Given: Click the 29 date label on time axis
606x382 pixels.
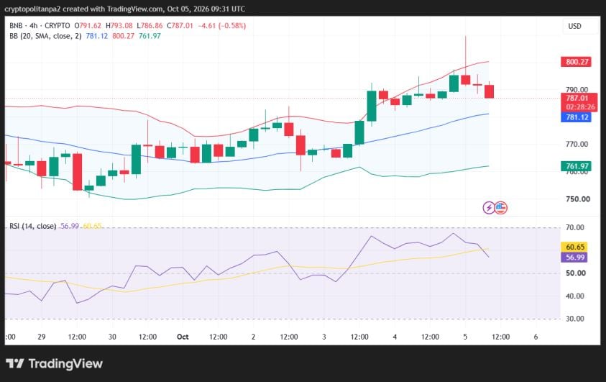Looking at the screenshot, I should coord(42,337).
